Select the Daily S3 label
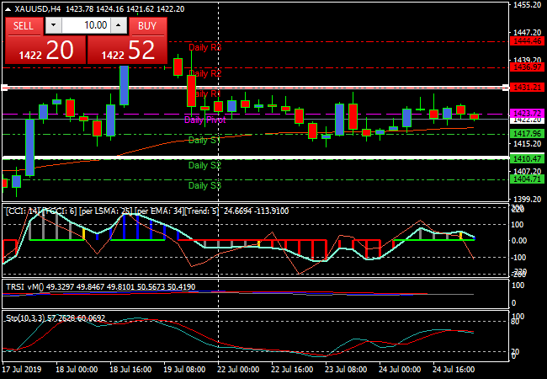 point(204,185)
